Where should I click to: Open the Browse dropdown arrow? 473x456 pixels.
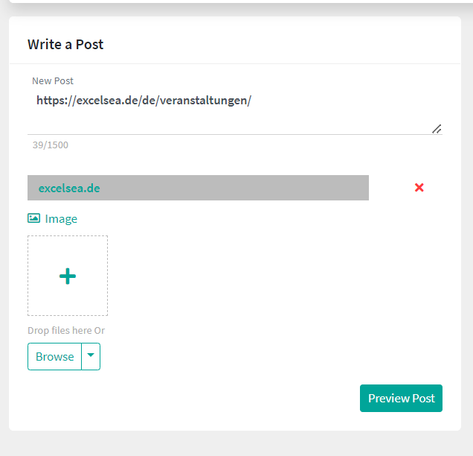[91, 356]
